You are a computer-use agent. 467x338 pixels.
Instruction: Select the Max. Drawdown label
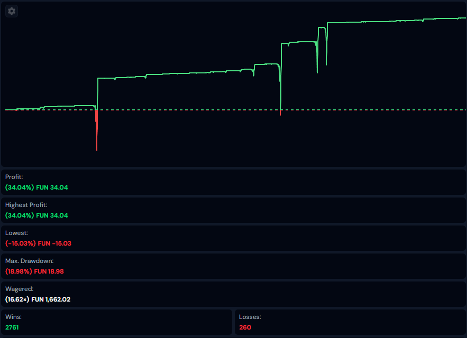pyautogui.click(x=30, y=261)
